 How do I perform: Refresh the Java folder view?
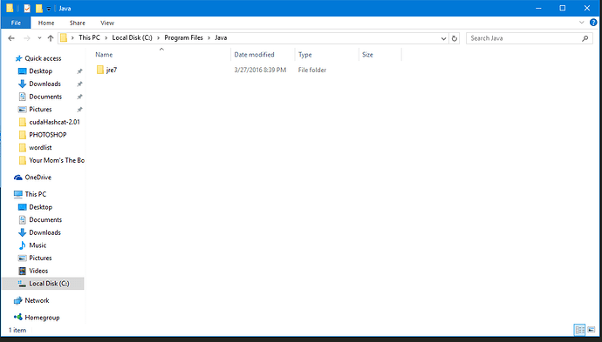click(455, 38)
